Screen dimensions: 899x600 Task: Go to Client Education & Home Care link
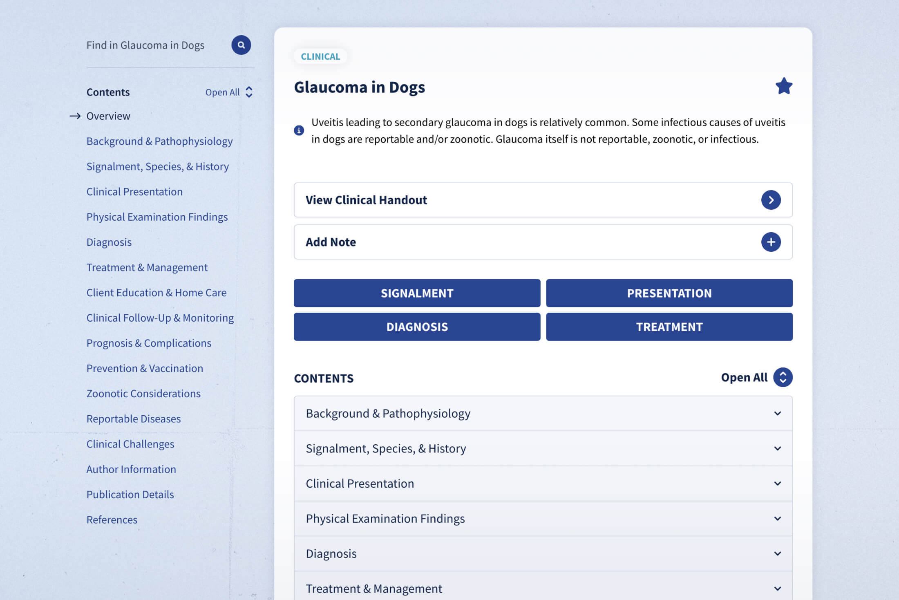[x=156, y=293]
